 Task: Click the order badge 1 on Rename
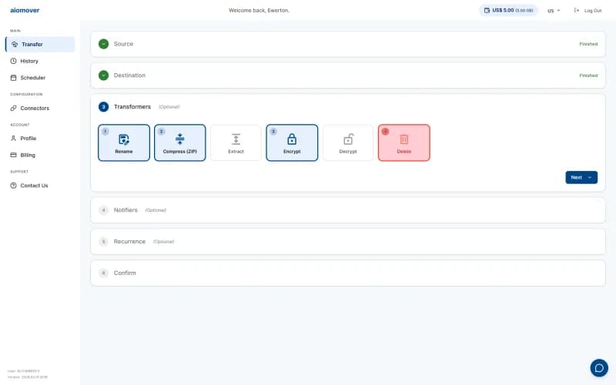[x=105, y=132]
